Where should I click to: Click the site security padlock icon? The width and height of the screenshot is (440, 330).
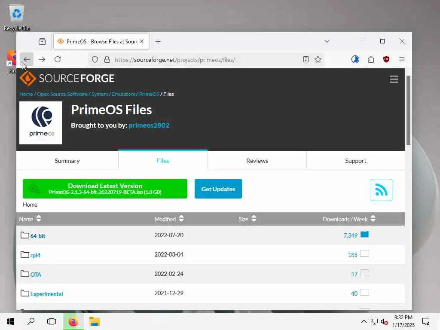107,59
